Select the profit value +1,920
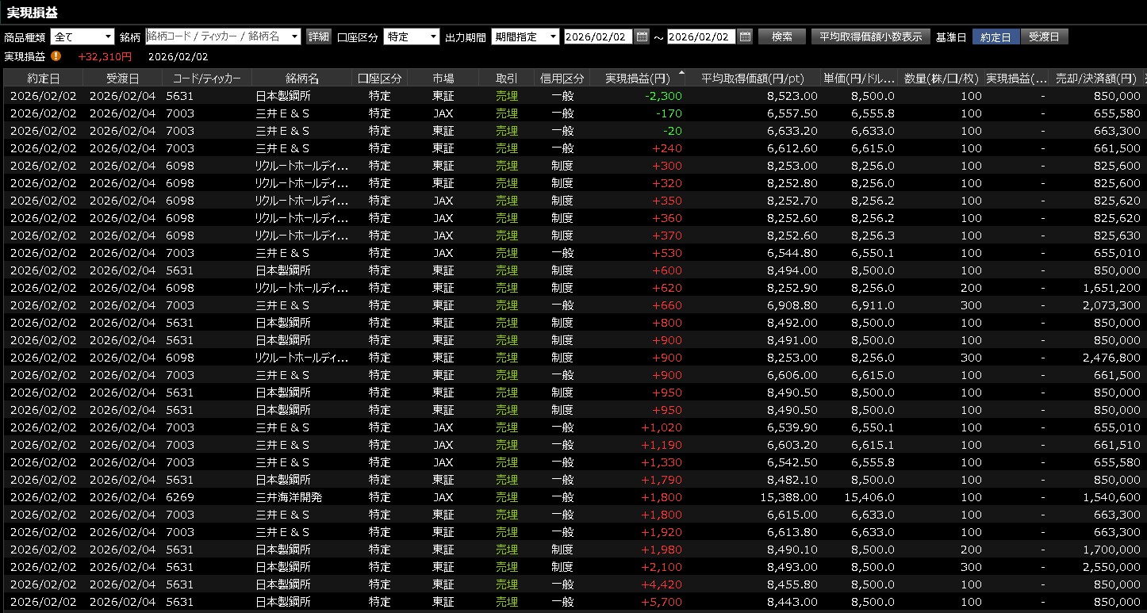This screenshot has width=1147, height=613. [x=663, y=532]
